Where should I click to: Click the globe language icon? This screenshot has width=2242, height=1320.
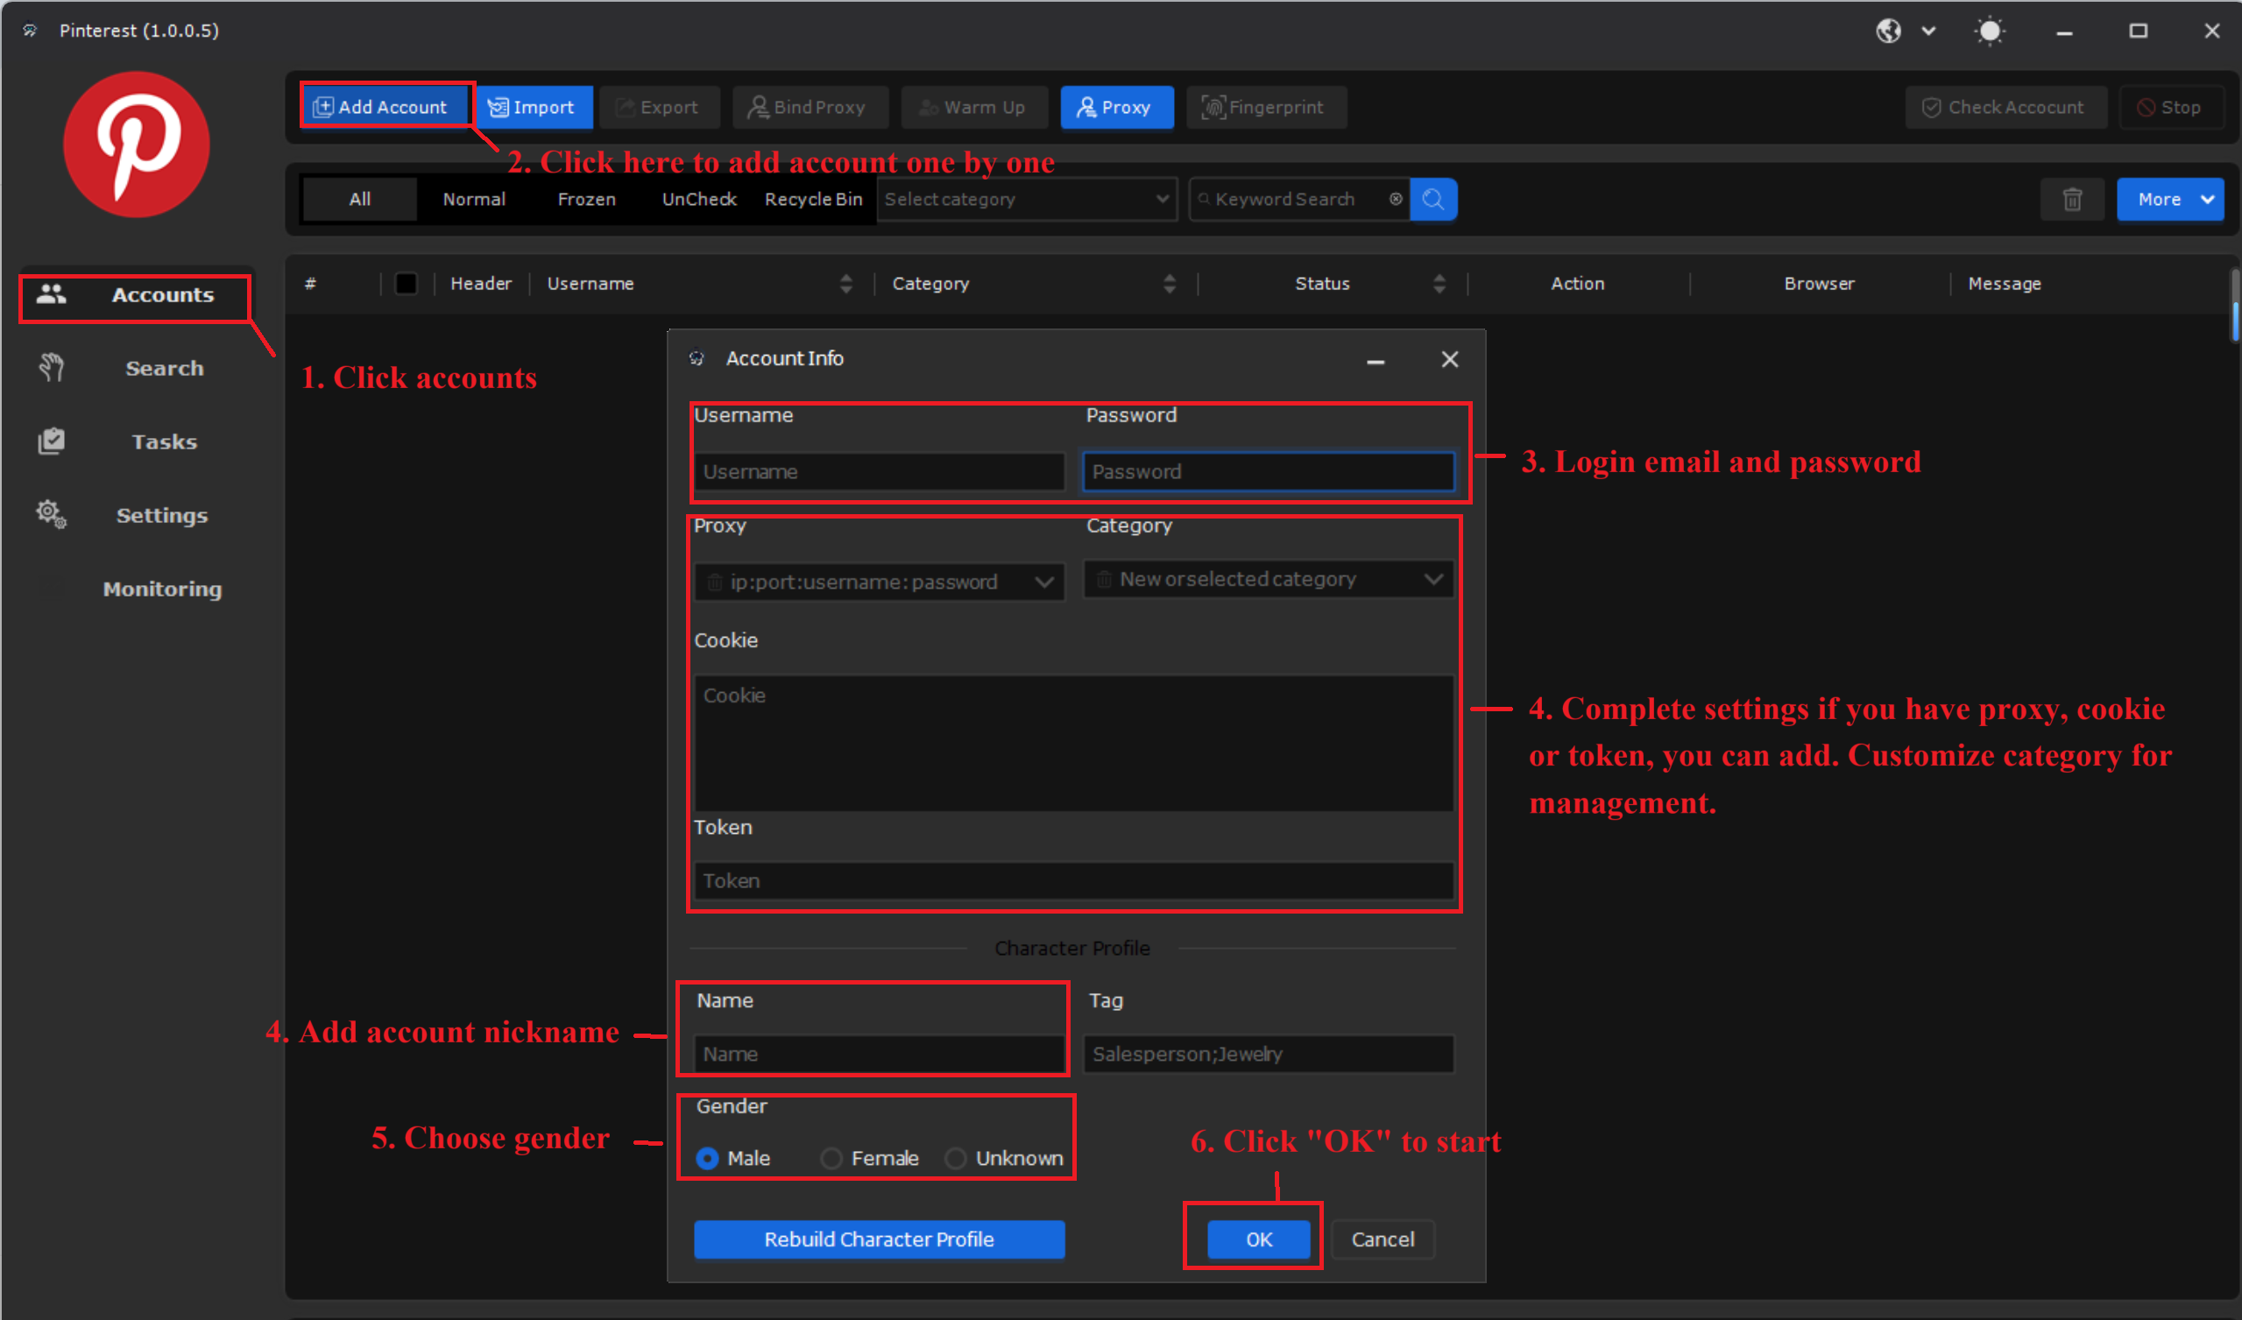(1888, 32)
